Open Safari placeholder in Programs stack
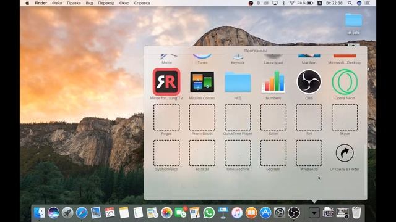This screenshot has width=396, height=222. click(x=273, y=117)
